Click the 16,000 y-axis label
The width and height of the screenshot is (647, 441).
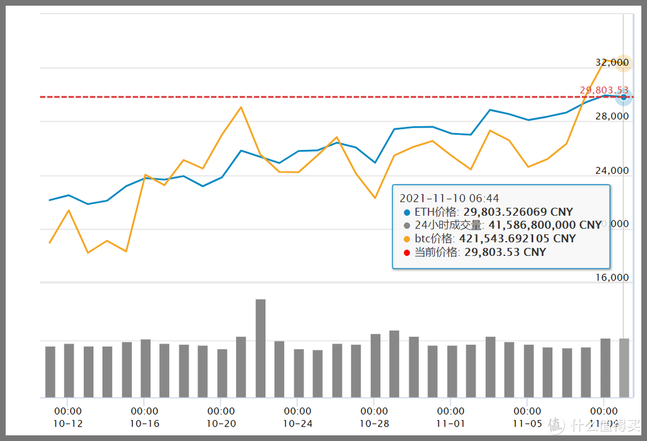(612, 277)
